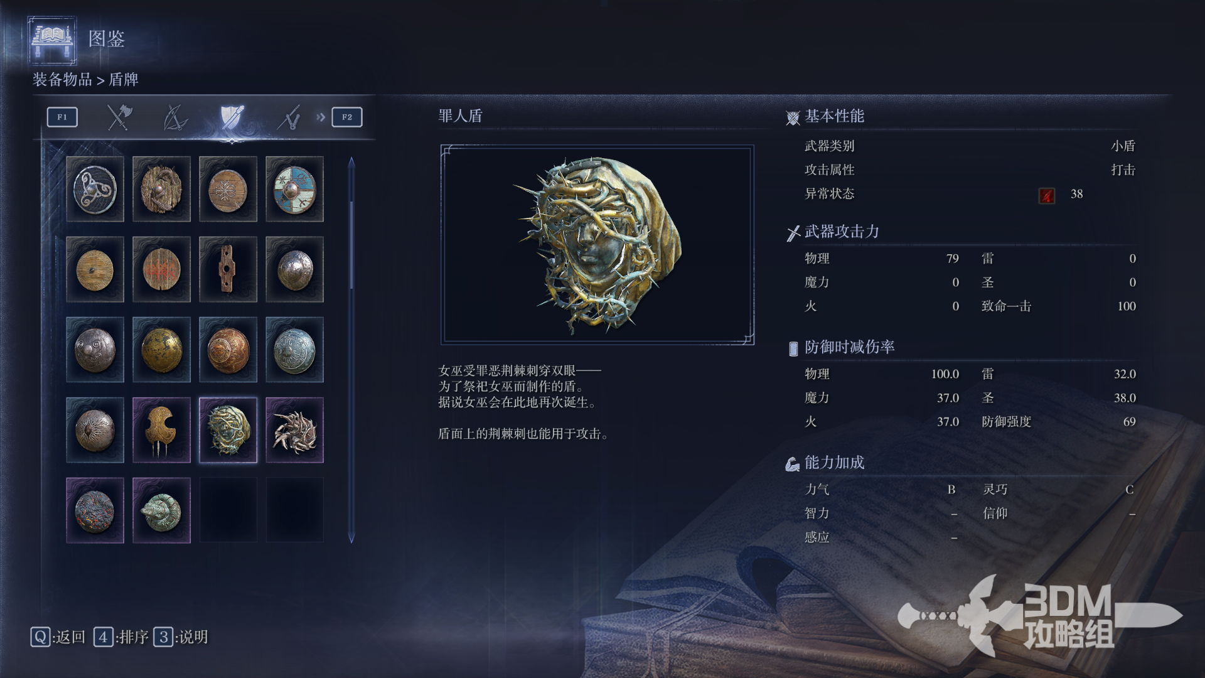Open the 说明 explanation option
1205x678 pixels.
tap(181, 637)
